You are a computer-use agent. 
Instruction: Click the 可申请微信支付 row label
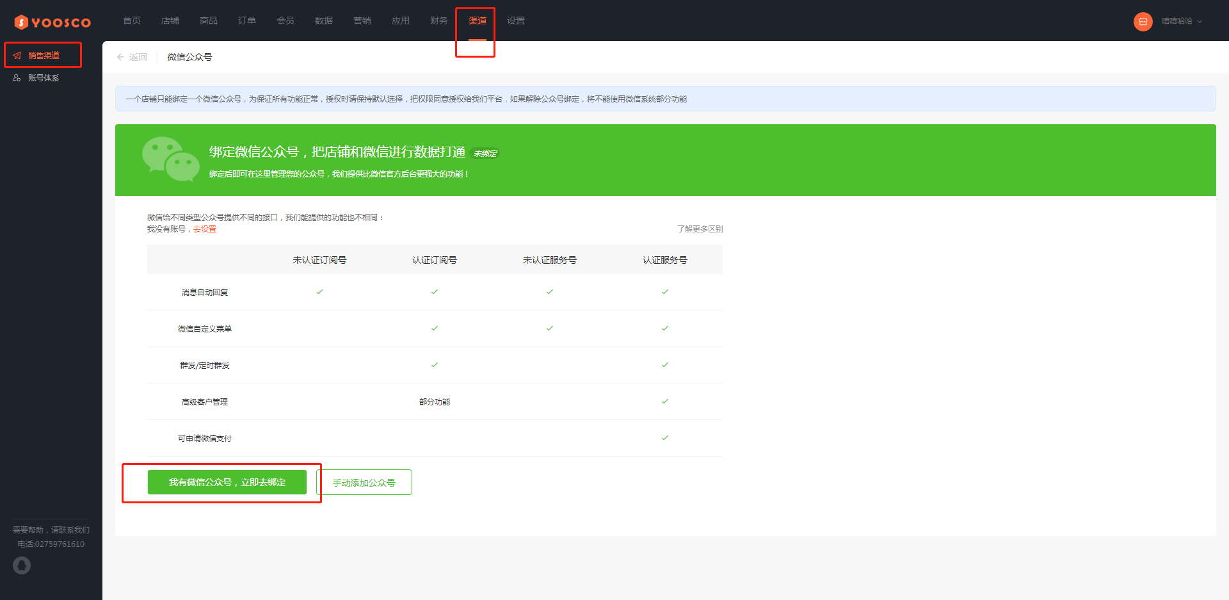click(x=205, y=439)
